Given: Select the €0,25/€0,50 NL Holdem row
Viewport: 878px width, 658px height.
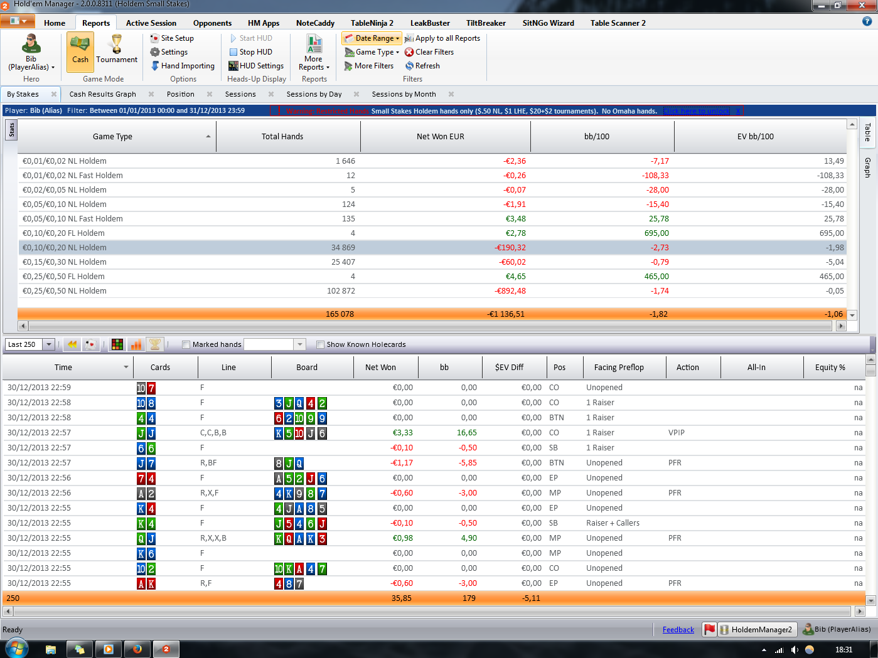Looking at the screenshot, I should pyautogui.click(x=432, y=291).
